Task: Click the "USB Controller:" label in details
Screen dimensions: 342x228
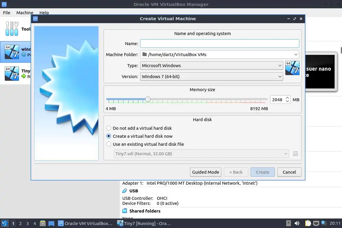Action: pyautogui.click(x=138, y=198)
